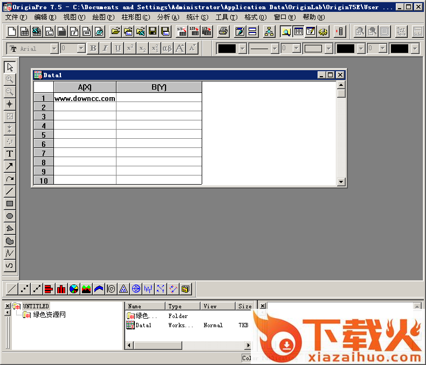426x365 pixels.
Task: Select the Text tool in the left toolbar
Action: coord(10,154)
